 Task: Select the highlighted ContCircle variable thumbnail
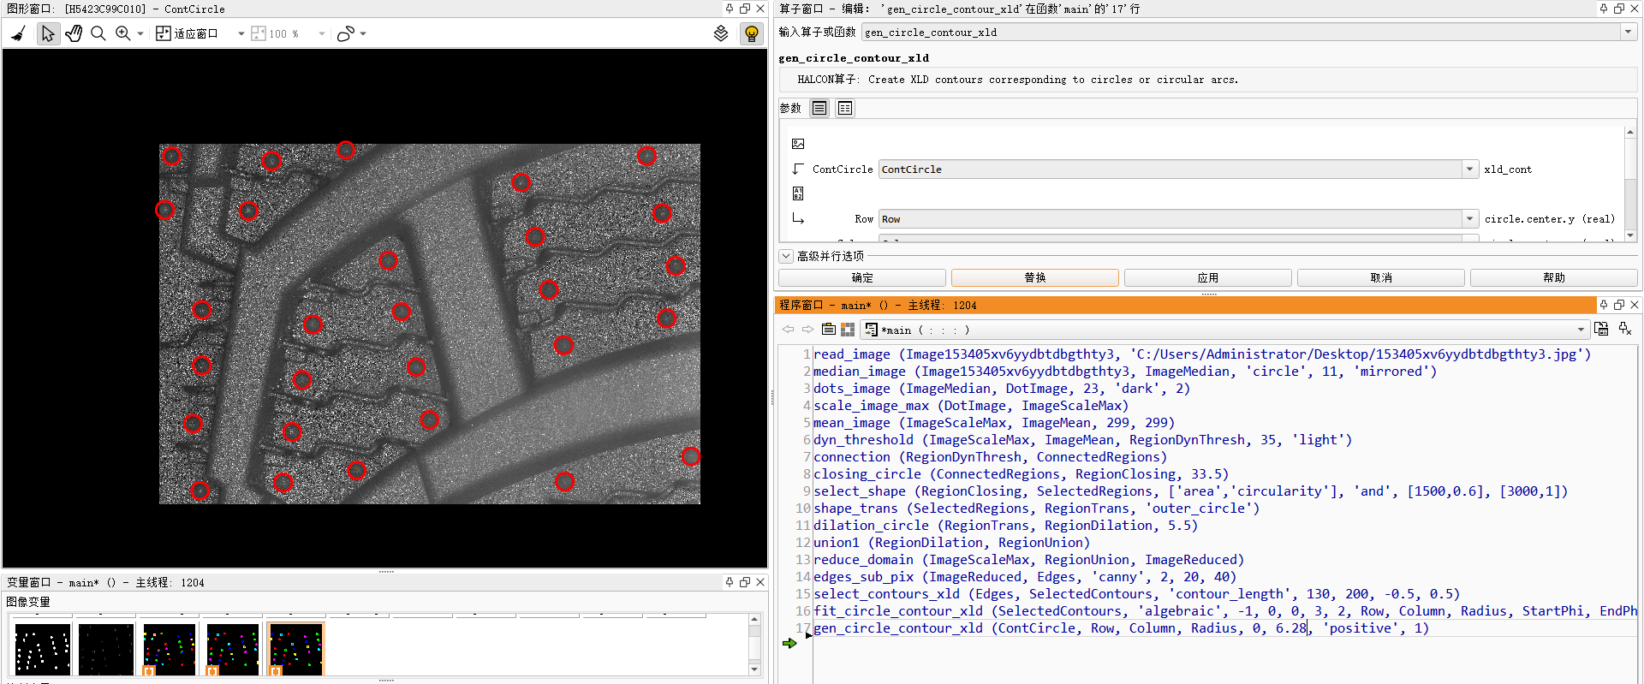[296, 649]
